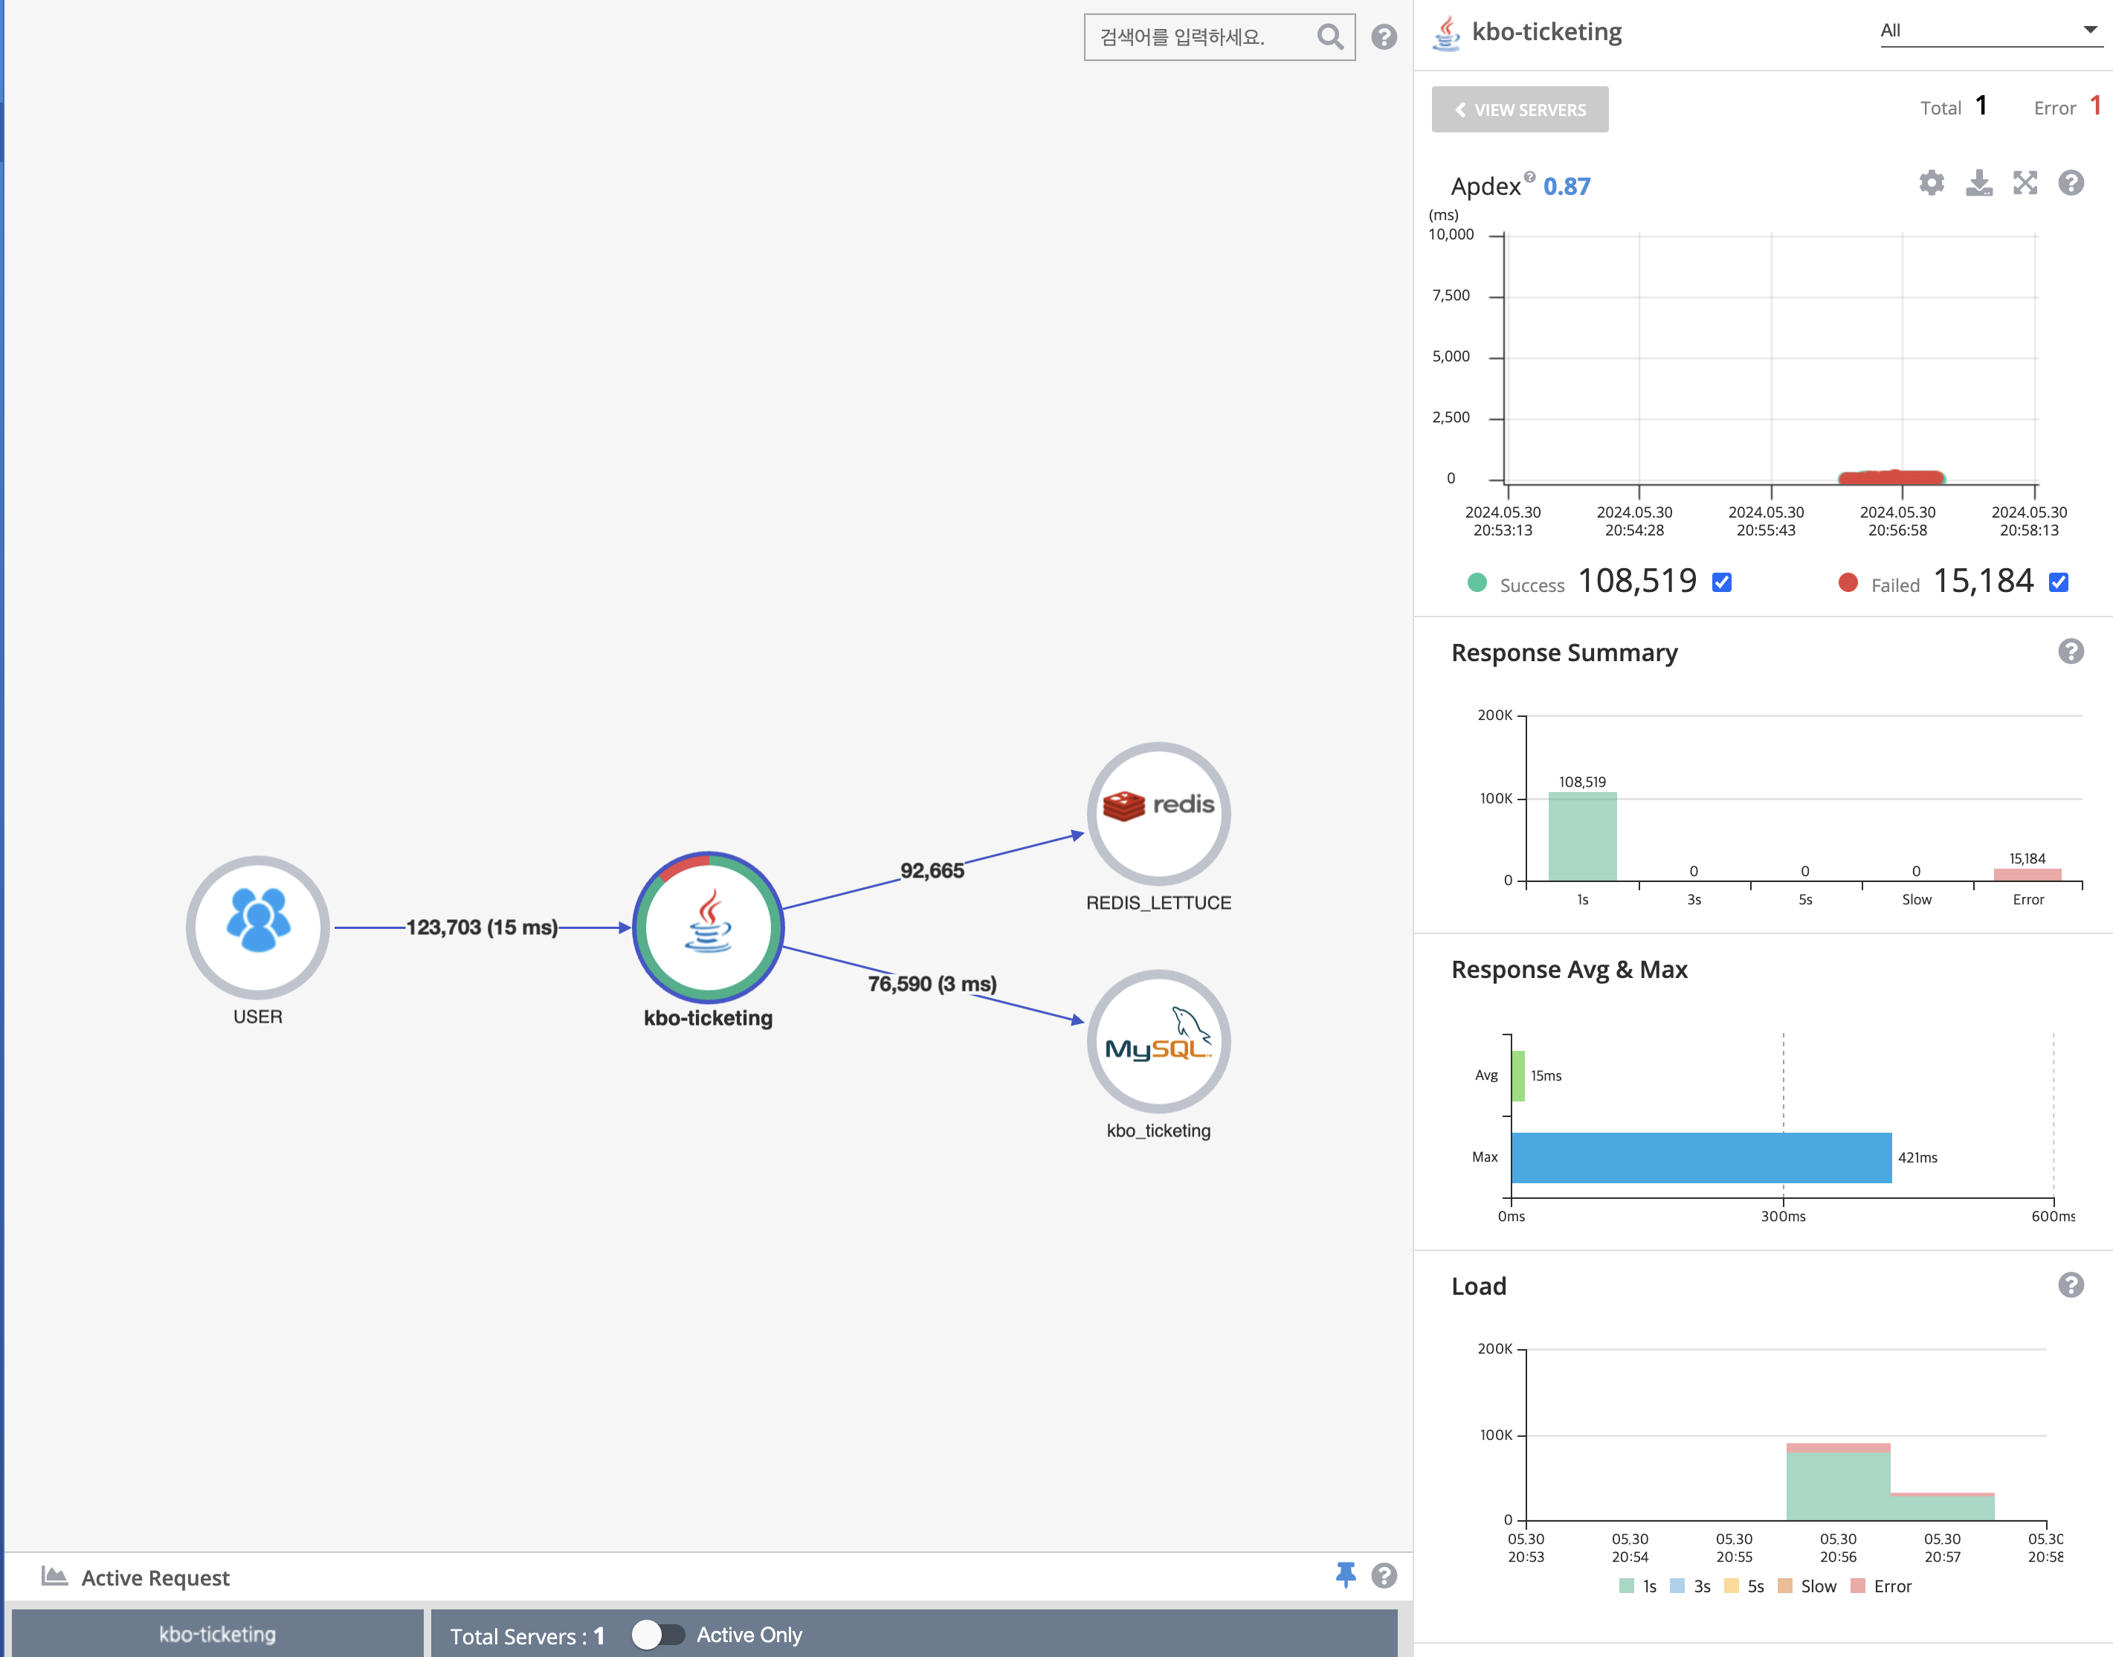Select the MySQL kbo_ticketing node

click(x=1158, y=1042)
